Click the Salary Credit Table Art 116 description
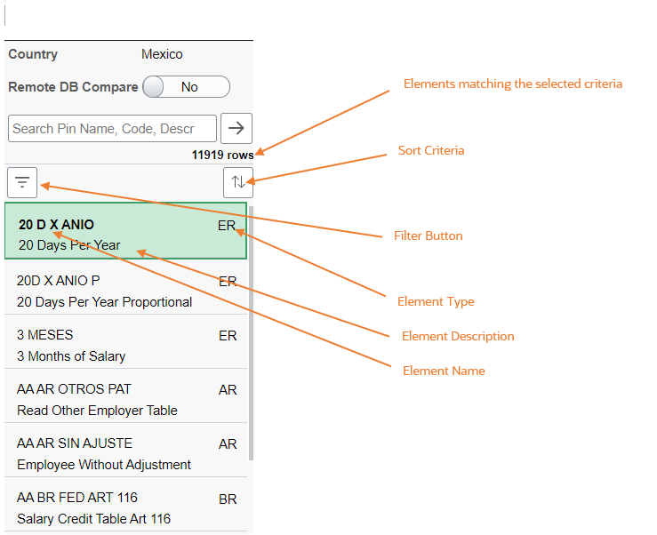Viewport: 657px width, 535px height. 93,519
